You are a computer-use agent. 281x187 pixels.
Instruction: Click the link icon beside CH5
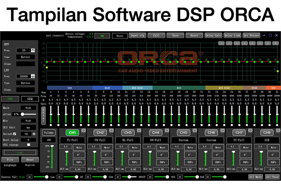point(195,131)
